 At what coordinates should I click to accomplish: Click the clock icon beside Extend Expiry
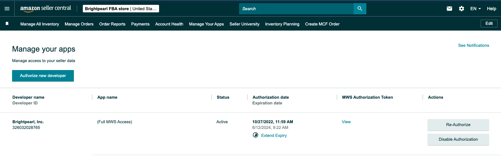point(255,135)
